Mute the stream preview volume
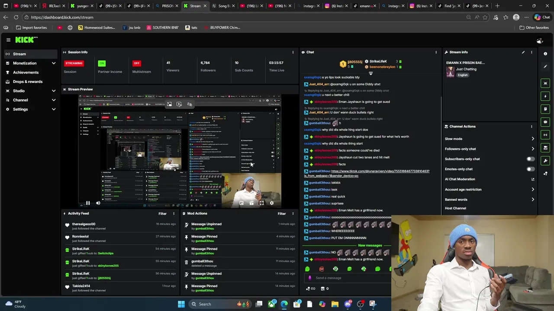Screen dimensions: 554x311 point(98,203)
